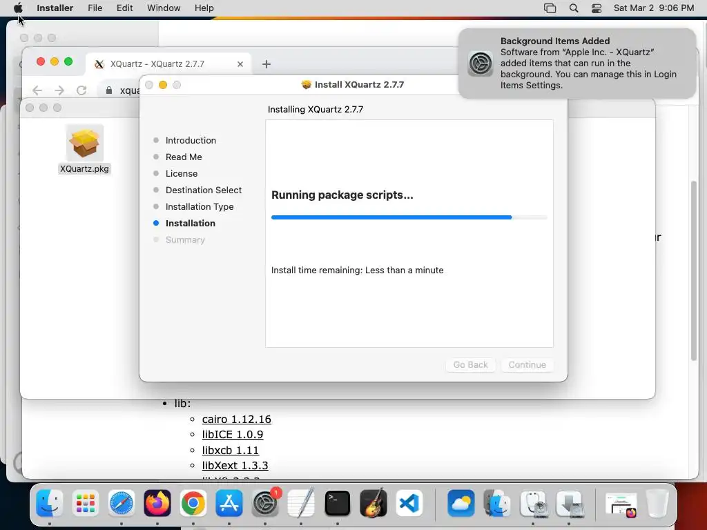Open the Weather app in the Dock
Viewport: 707px width, 530px height.
461,503
